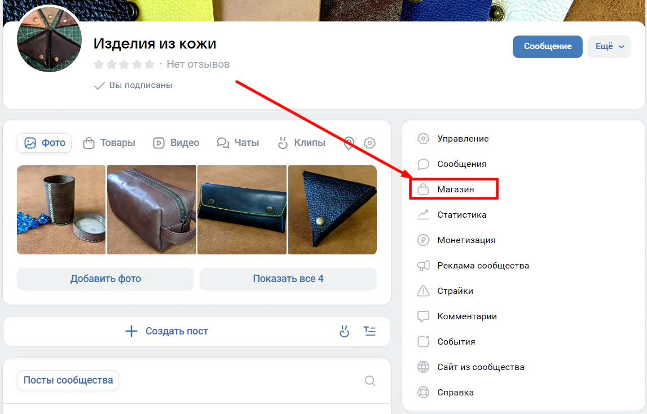
Task: Open the Страйки menu item
Action: 455,291
